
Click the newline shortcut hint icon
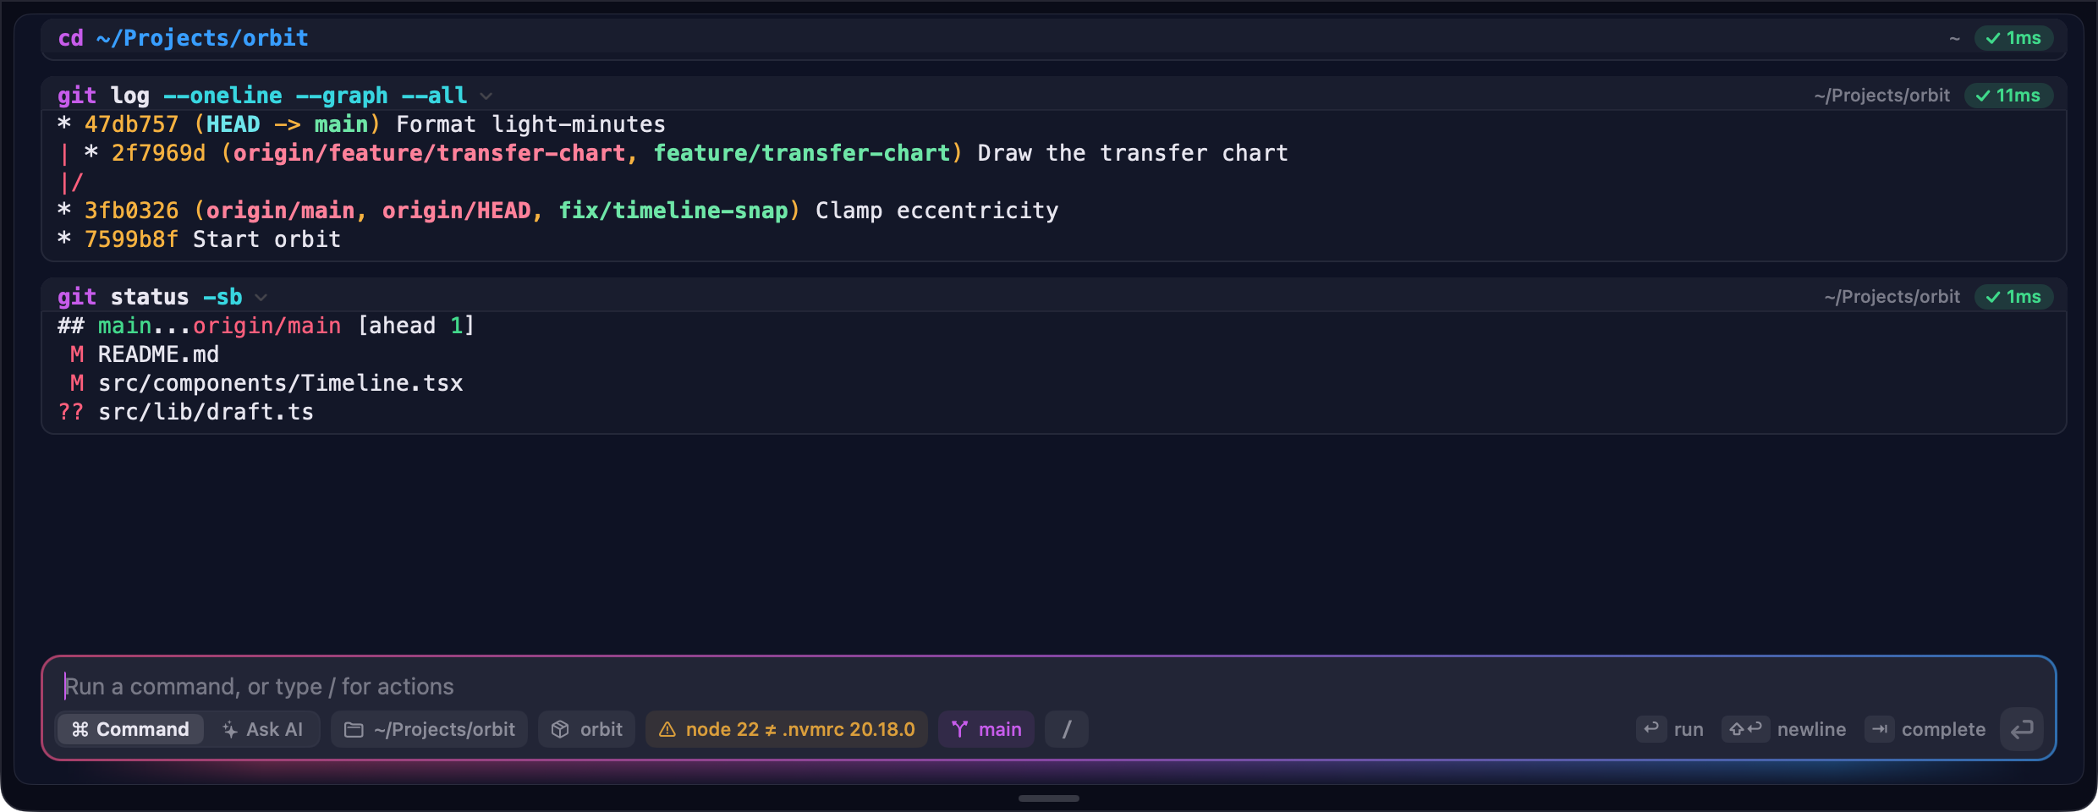point(1745,728)
